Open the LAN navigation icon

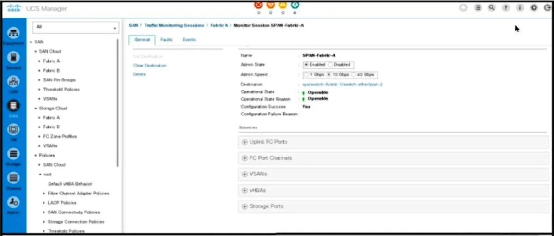coord(13,81)
